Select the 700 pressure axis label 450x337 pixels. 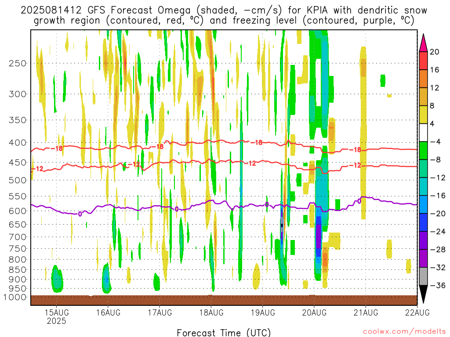(x=18, y=237)
